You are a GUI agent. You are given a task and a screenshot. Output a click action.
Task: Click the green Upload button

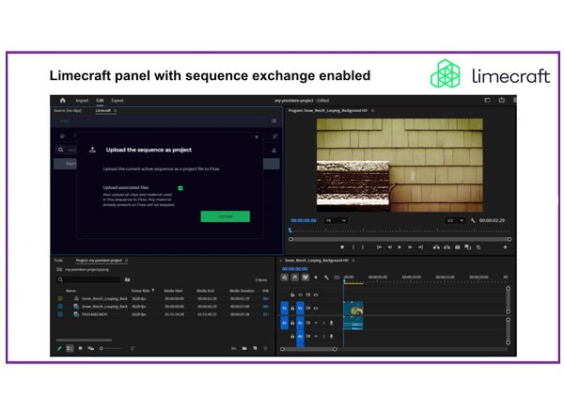click(226, 216)
